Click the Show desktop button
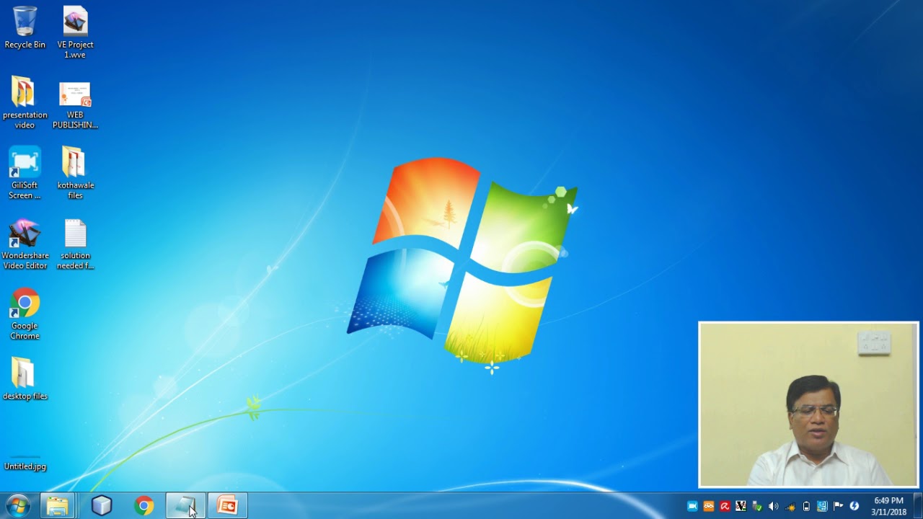 pyautogui.click(x=918, y=506)
